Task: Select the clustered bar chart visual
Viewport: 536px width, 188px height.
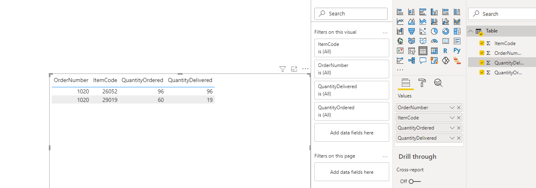Action: click(423, 12)
